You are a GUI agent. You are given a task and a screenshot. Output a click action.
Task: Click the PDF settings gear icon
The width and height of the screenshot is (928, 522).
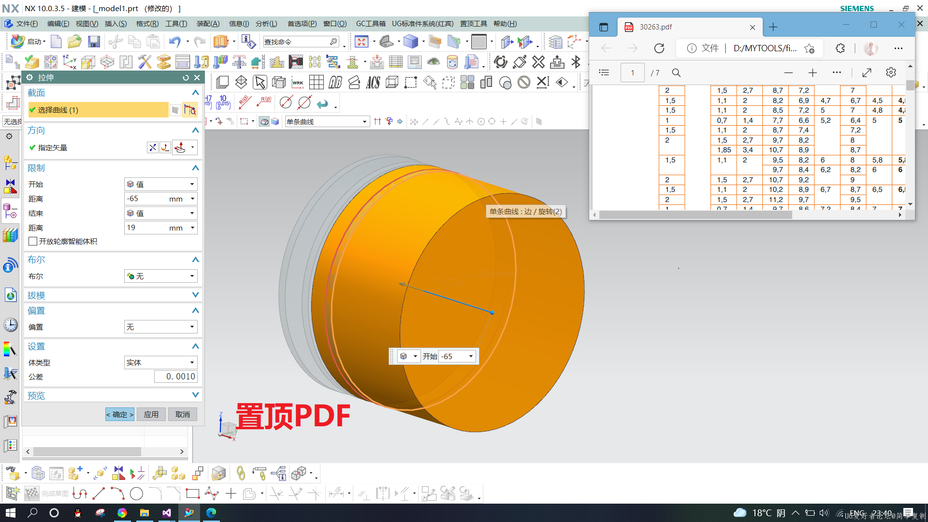coord(891,72)
